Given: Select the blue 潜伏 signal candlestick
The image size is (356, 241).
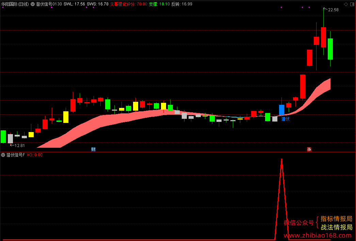Looking at the screenshot, I should pyautogui.click(x=281, y=110).
